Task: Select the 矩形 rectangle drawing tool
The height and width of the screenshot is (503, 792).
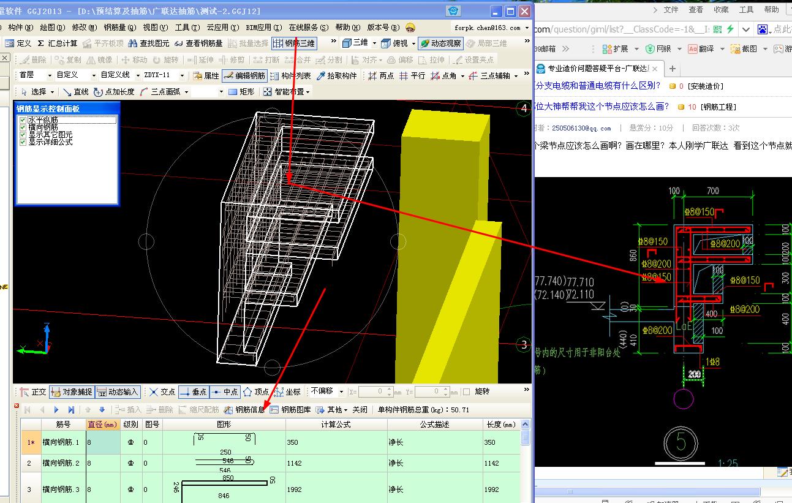Action: tap(241, 92)
